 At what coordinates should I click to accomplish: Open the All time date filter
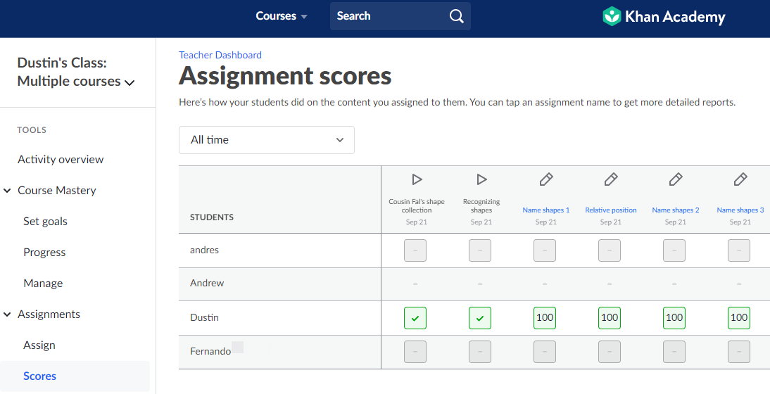[x=267, y=140]
